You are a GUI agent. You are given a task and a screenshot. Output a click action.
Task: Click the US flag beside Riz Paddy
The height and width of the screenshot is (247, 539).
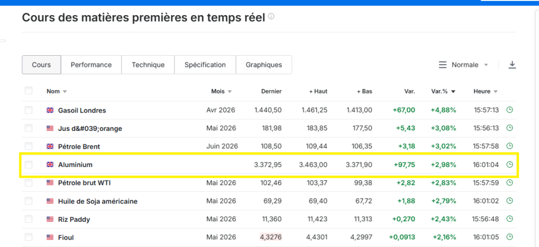coord(51,219)
